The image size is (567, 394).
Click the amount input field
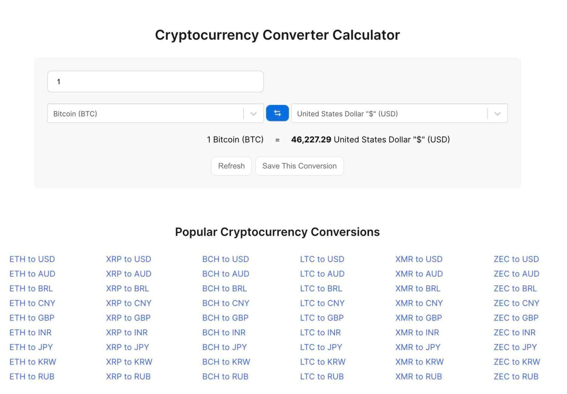point(155,81)
